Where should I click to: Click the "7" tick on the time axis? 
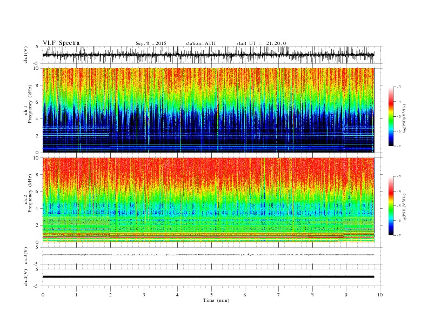point(279,295)
